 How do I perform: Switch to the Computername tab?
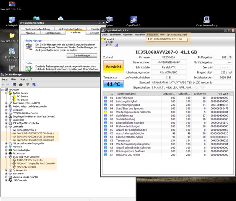53,33
